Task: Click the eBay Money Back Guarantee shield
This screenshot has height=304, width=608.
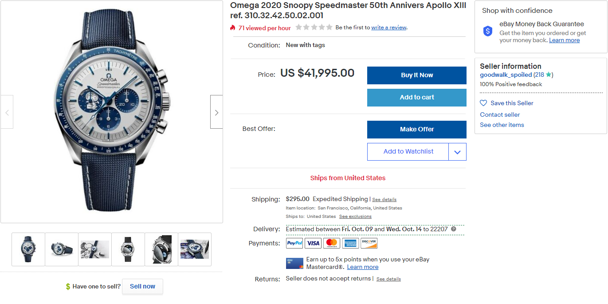Action: (488, 32)
